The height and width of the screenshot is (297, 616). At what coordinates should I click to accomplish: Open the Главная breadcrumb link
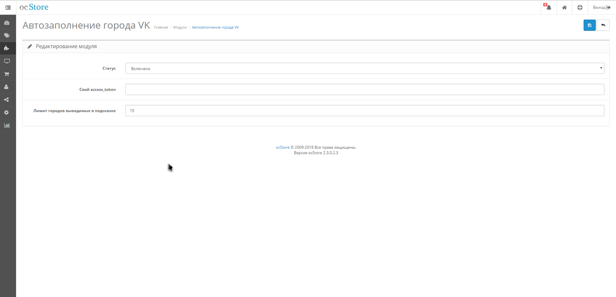click(x=161, y=27)
